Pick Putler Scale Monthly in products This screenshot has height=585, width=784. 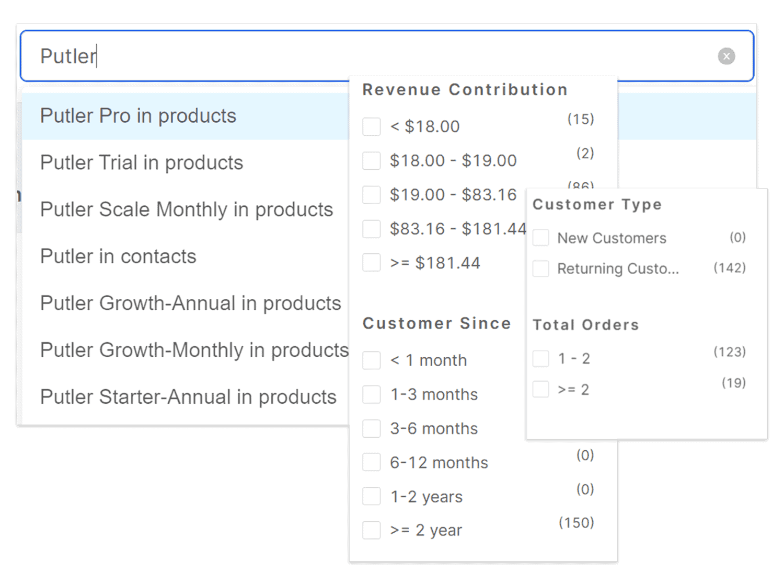click(187, 209)
